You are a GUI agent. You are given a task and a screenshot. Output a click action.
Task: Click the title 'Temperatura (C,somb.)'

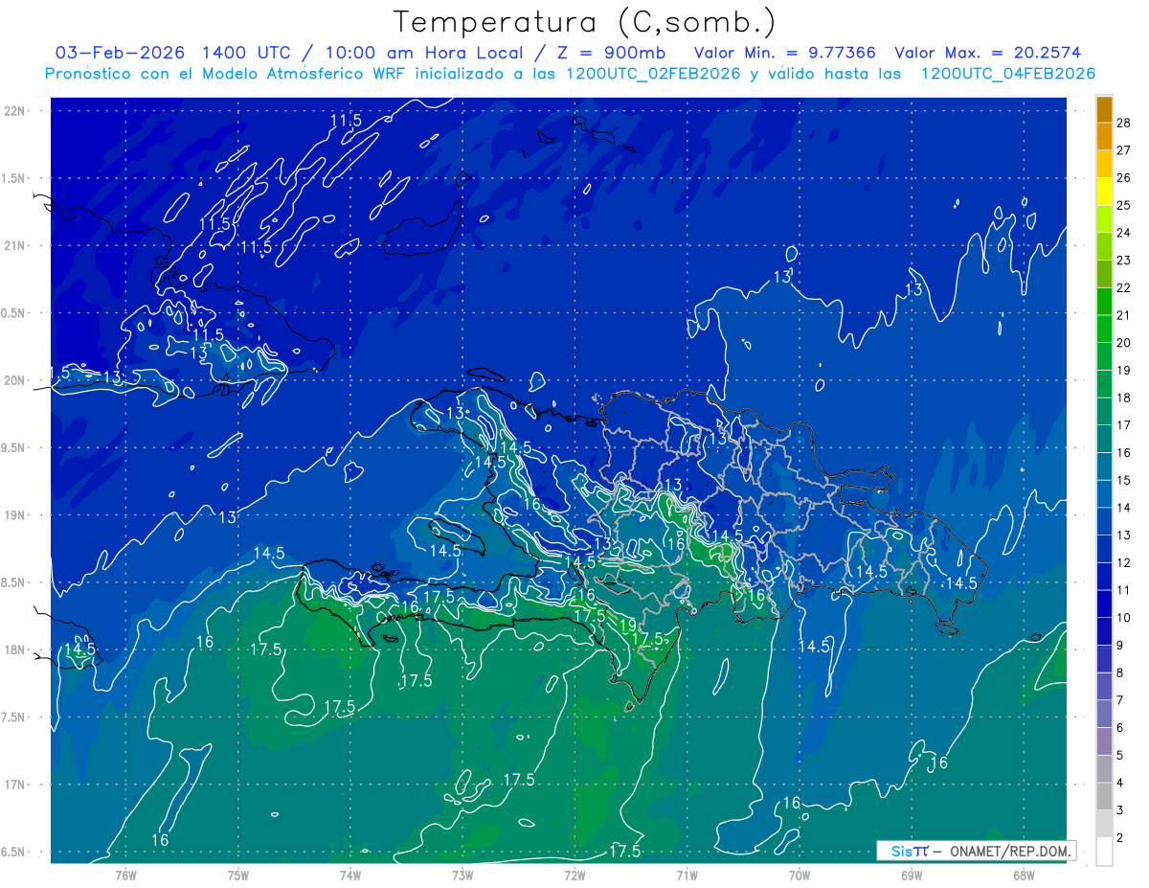(x=585, y=22)
